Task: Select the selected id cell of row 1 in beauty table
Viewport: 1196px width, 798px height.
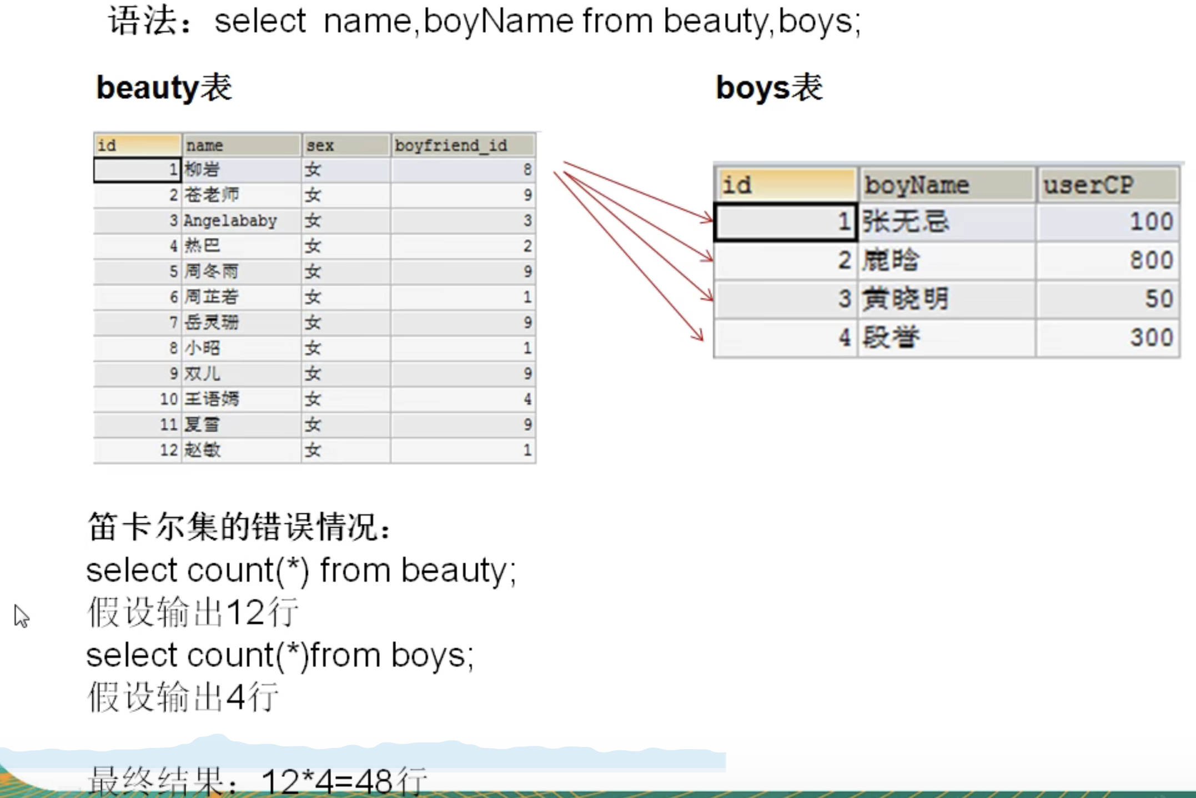Action: (x=137, y=170)
